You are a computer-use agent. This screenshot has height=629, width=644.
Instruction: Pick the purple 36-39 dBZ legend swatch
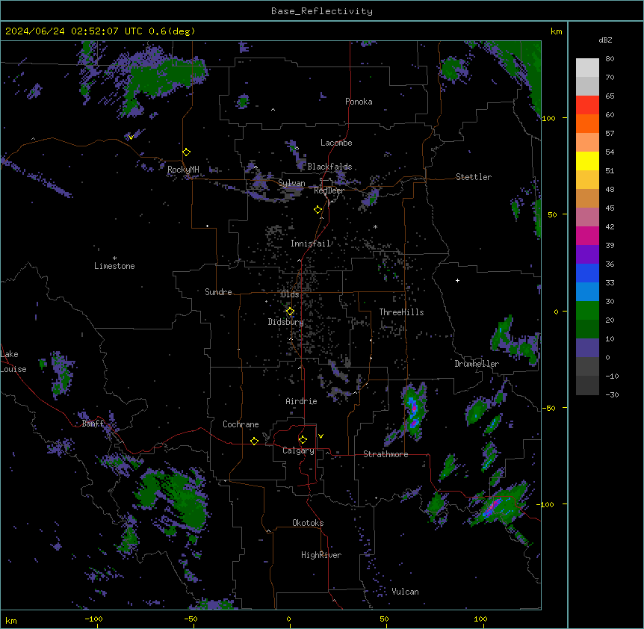587,255
